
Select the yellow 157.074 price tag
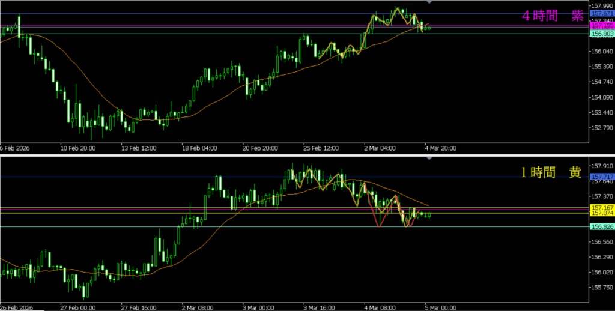coord(602,213)
